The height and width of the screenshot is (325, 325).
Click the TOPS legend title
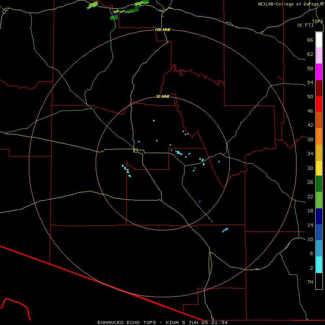pyautogui.click(x=317, y=21)
